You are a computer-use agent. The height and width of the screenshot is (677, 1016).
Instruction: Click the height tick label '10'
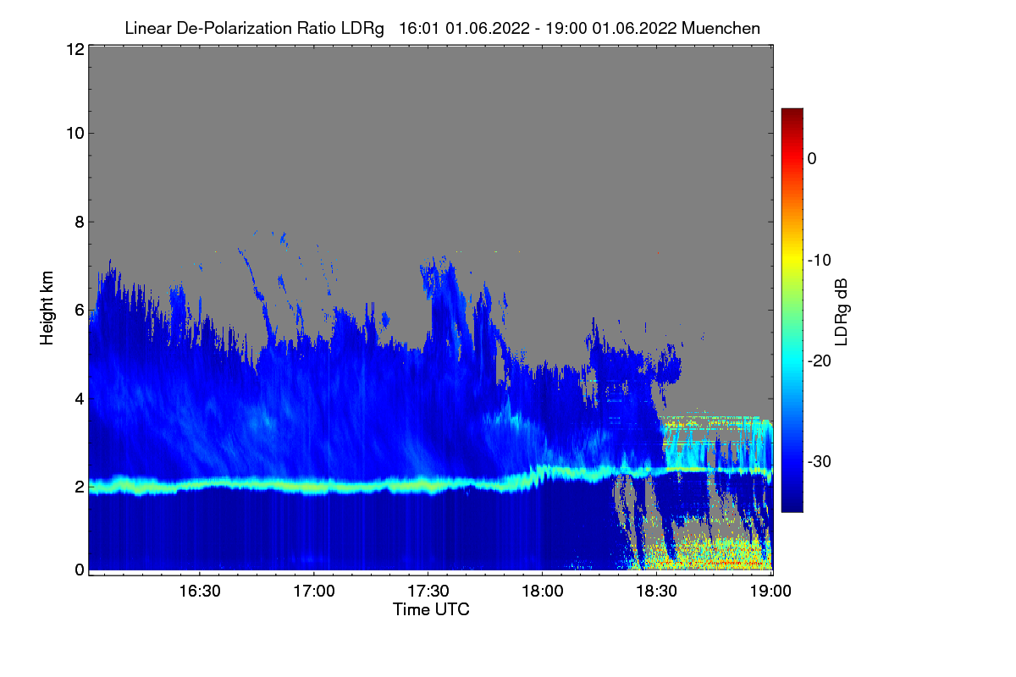pyautogui.click(x=74, y=133)
